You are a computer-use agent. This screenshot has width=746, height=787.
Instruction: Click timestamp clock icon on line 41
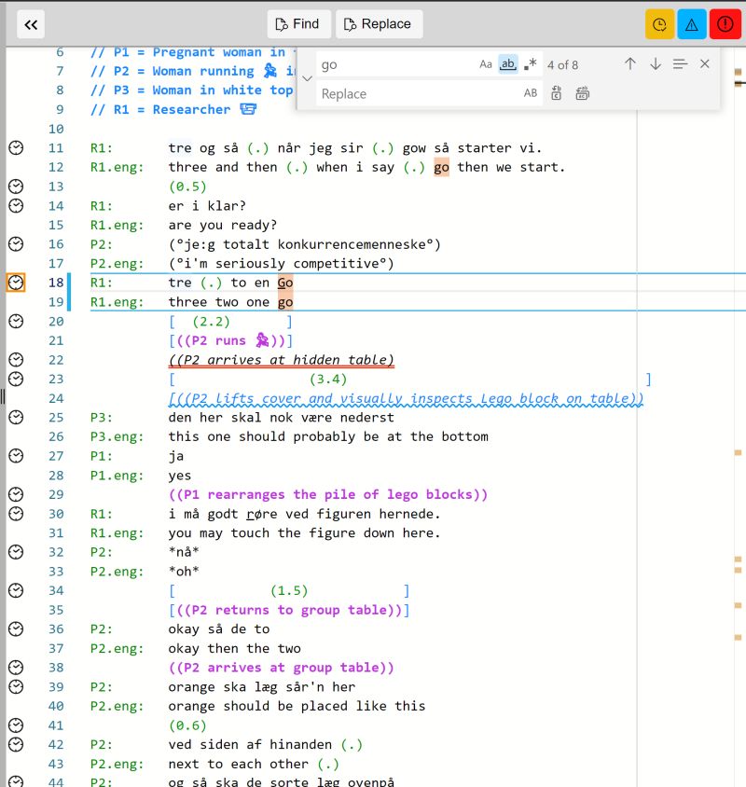(x=16, y=725)
